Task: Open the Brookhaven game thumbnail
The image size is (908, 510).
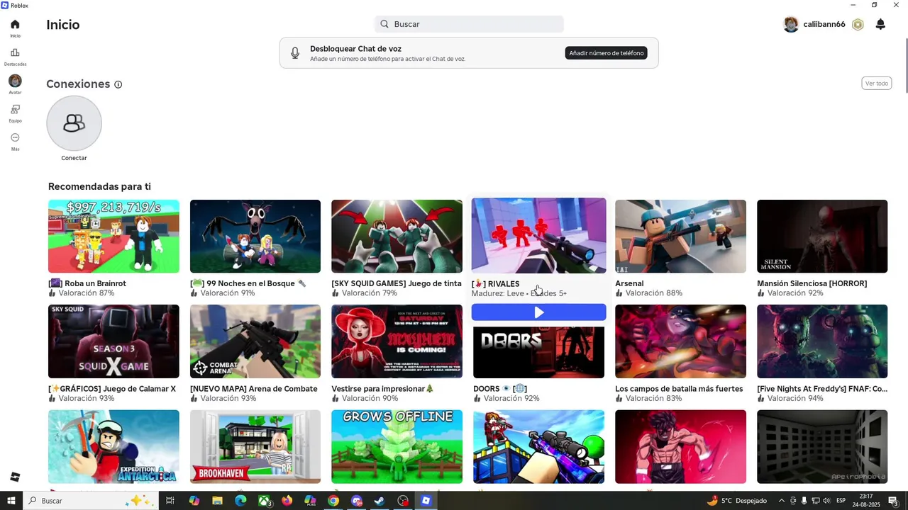Action: tap(255, 447)
